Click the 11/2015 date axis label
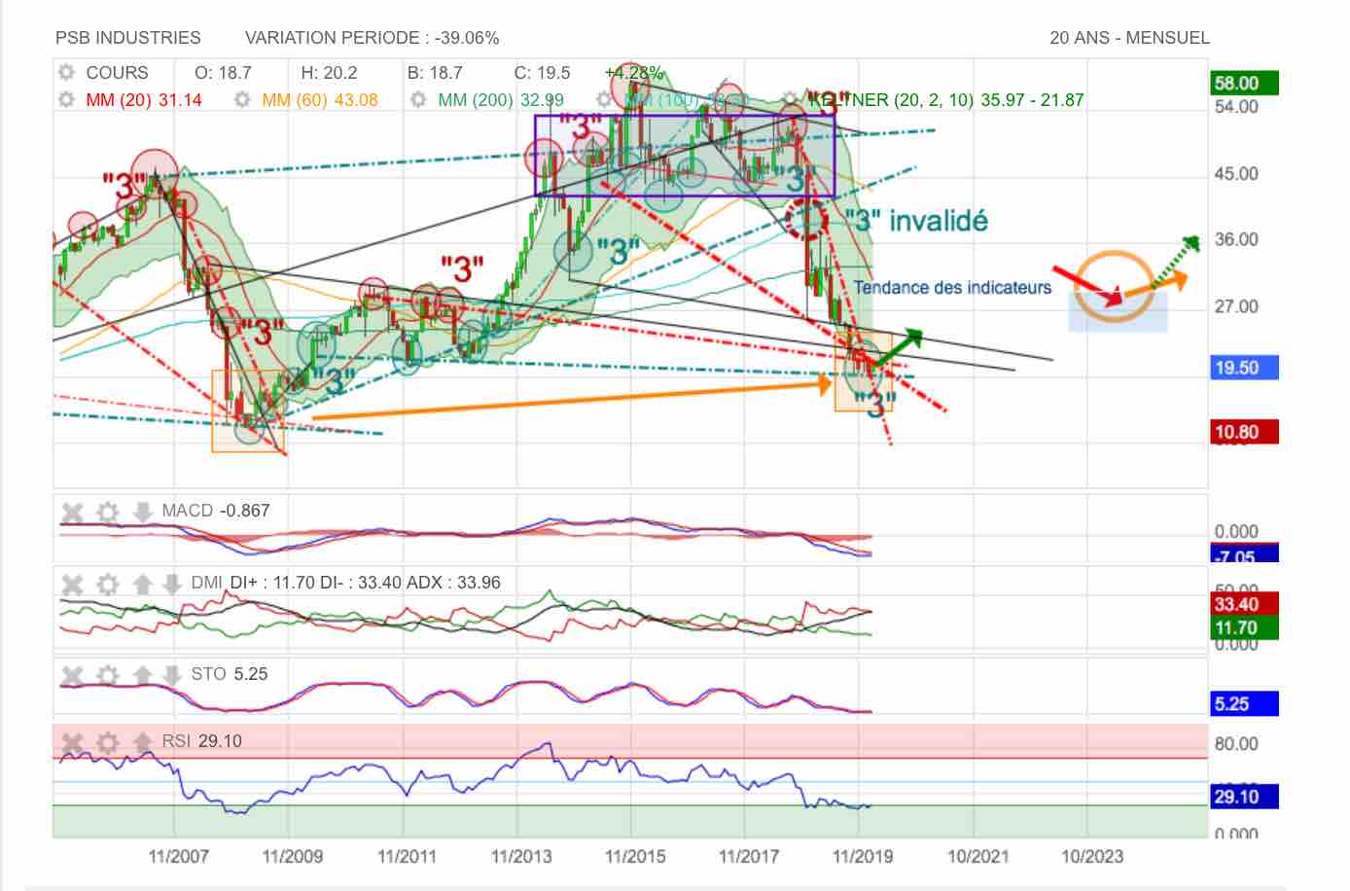 [x=635, y=856]
